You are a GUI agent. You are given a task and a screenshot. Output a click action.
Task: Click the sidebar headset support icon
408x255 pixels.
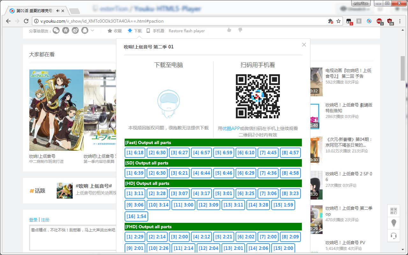coord(394,236)
